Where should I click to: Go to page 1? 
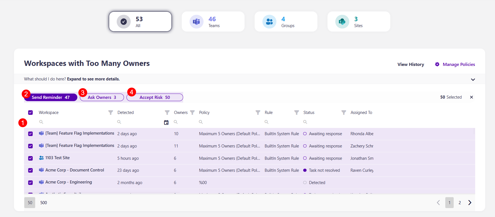coord(449,203)
